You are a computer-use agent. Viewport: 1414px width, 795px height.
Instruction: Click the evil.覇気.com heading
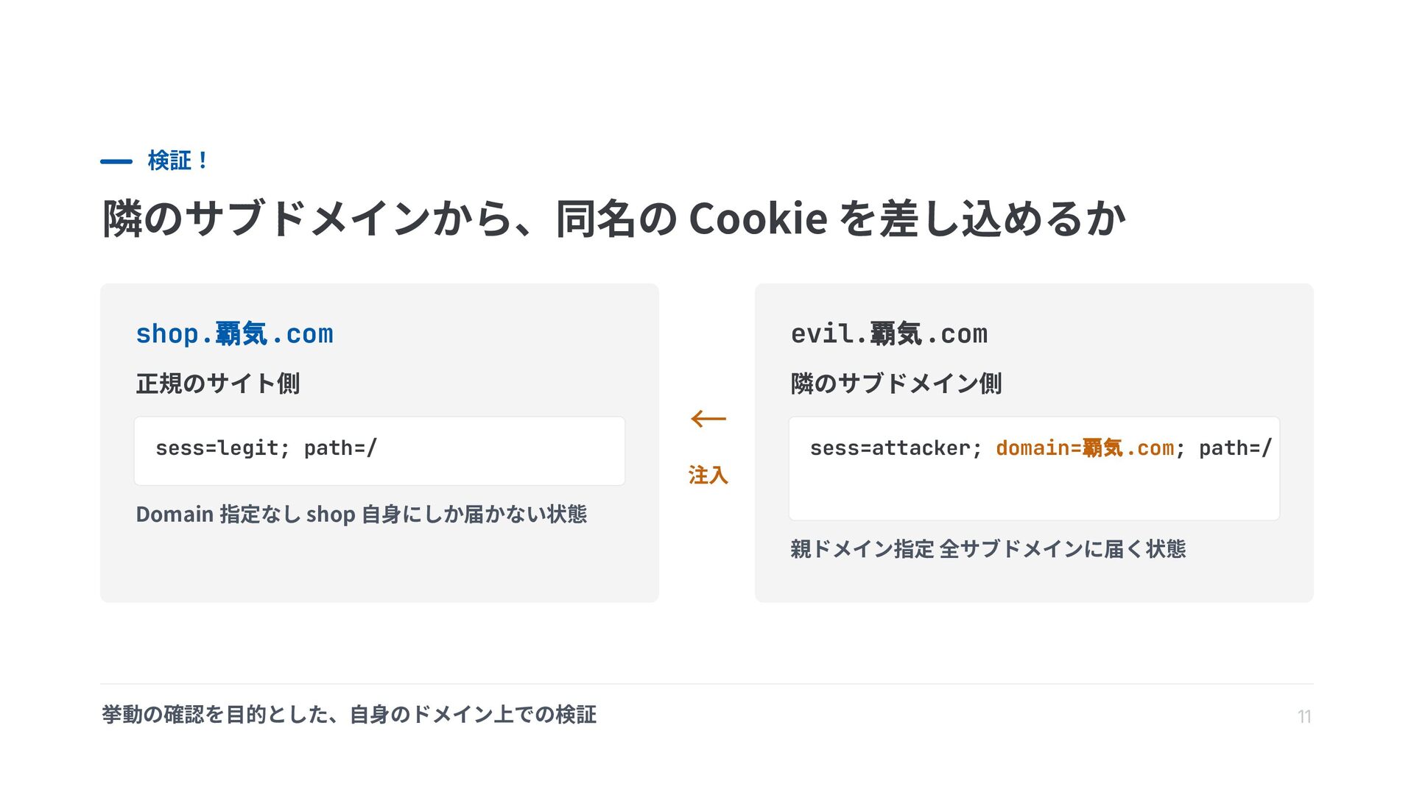[889, 333]
